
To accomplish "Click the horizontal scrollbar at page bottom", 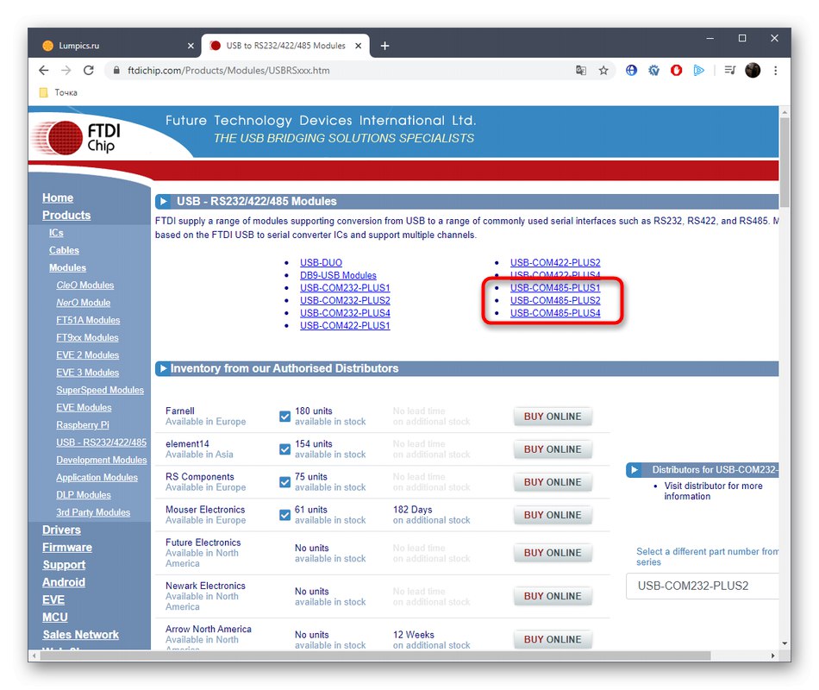I will click(x=375, y=655).
